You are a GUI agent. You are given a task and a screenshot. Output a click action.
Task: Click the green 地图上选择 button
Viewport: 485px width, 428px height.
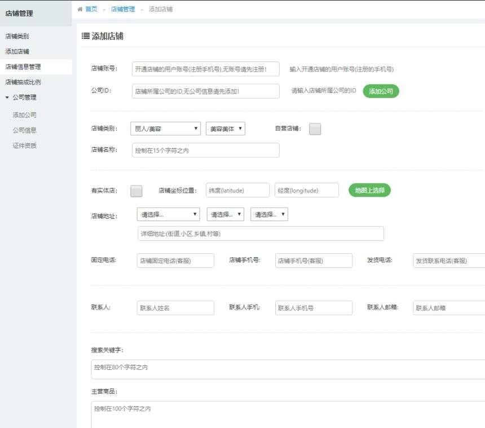(369, 190)
